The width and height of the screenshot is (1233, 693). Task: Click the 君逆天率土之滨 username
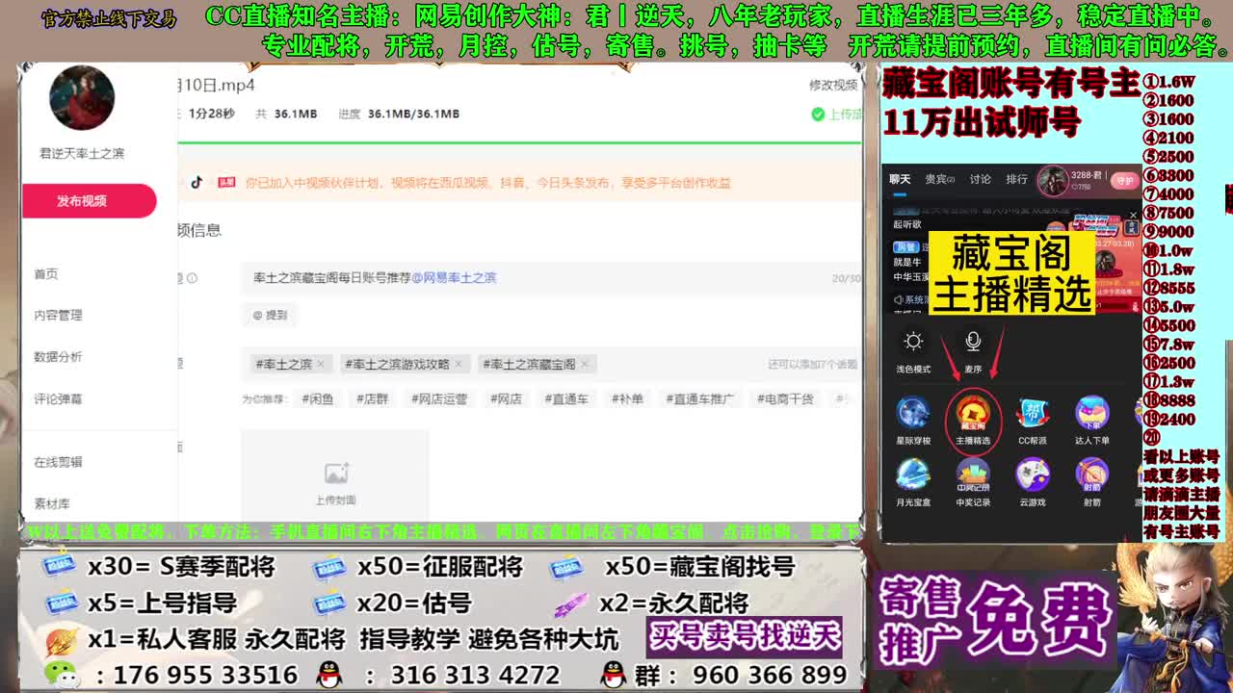click(x=82, y=154)
